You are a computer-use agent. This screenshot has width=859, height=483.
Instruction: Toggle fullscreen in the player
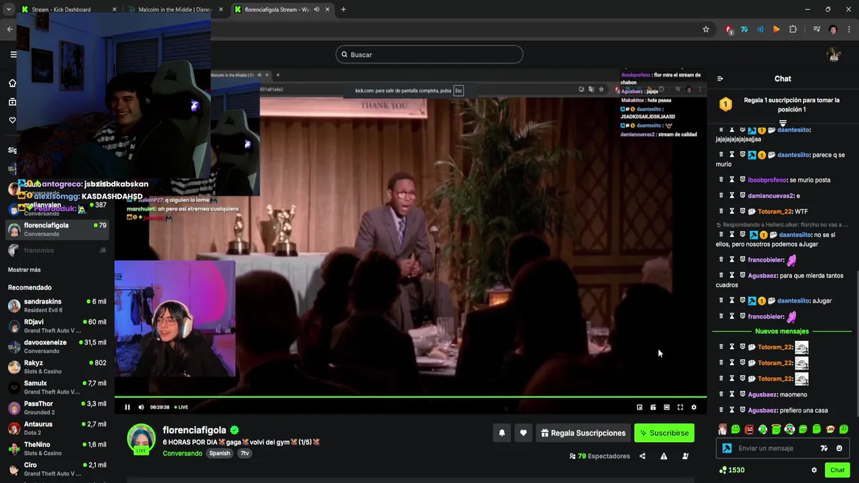coord(680,407)
